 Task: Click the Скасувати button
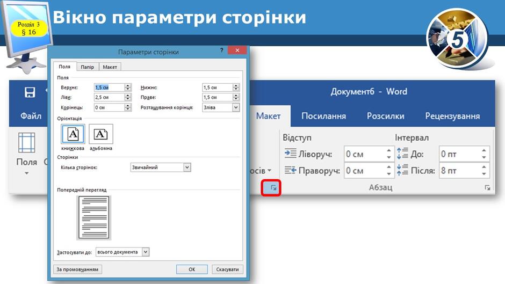[x=227, y=269]
